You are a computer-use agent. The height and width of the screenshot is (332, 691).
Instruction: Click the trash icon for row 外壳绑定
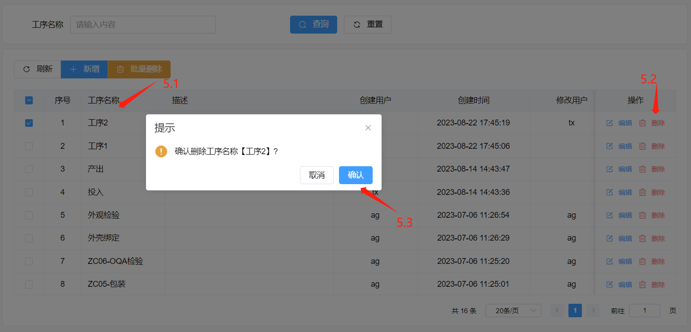(642, 238)
